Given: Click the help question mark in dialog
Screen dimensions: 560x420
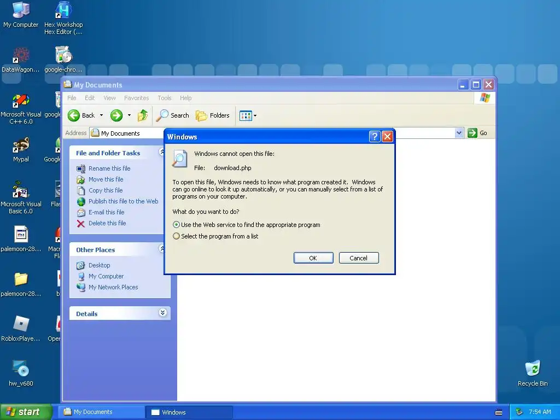Looking at the screenshot, I should tap(374, 136).
